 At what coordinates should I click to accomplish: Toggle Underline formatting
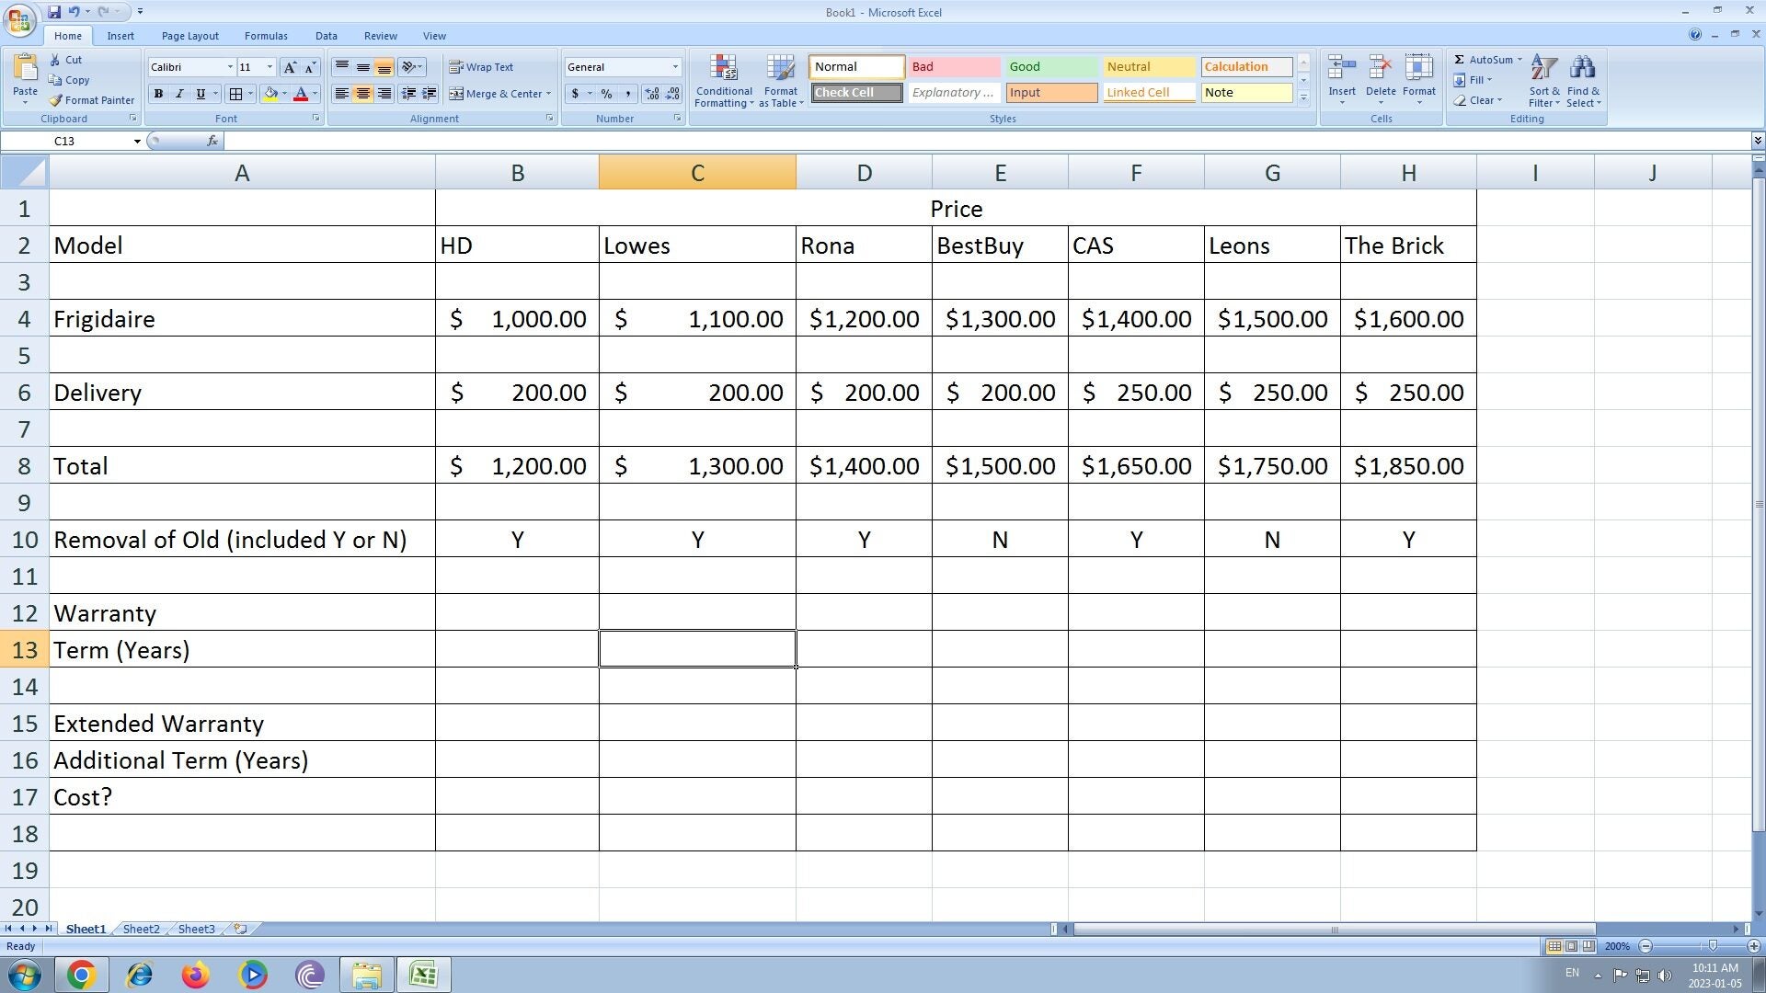click(x=201, y=94)
